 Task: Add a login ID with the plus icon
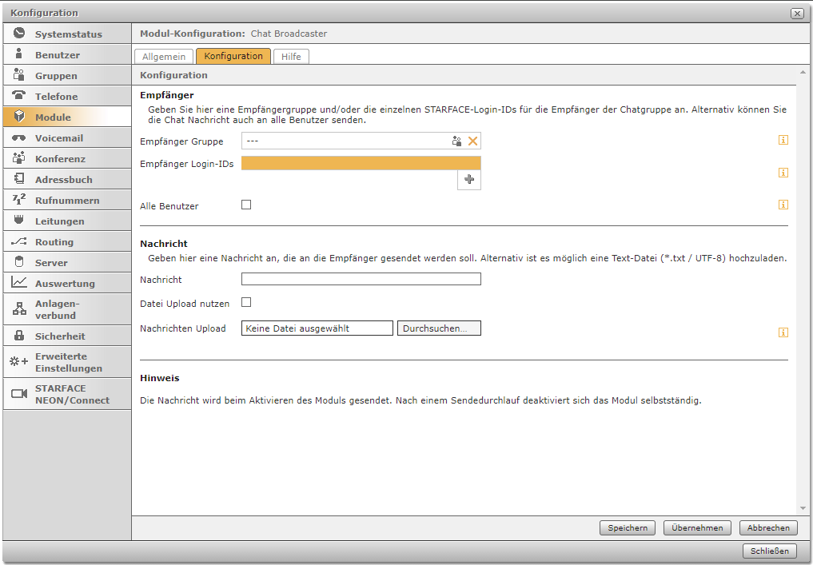coord(469,180)
